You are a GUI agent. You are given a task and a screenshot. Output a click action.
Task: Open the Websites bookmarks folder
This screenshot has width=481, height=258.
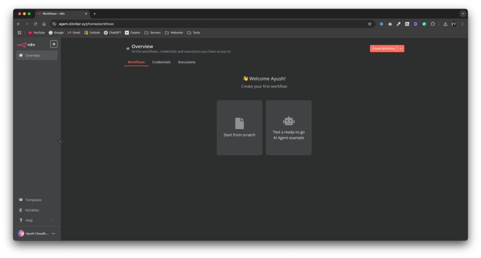pyautogui.click(x=174, y=32)
